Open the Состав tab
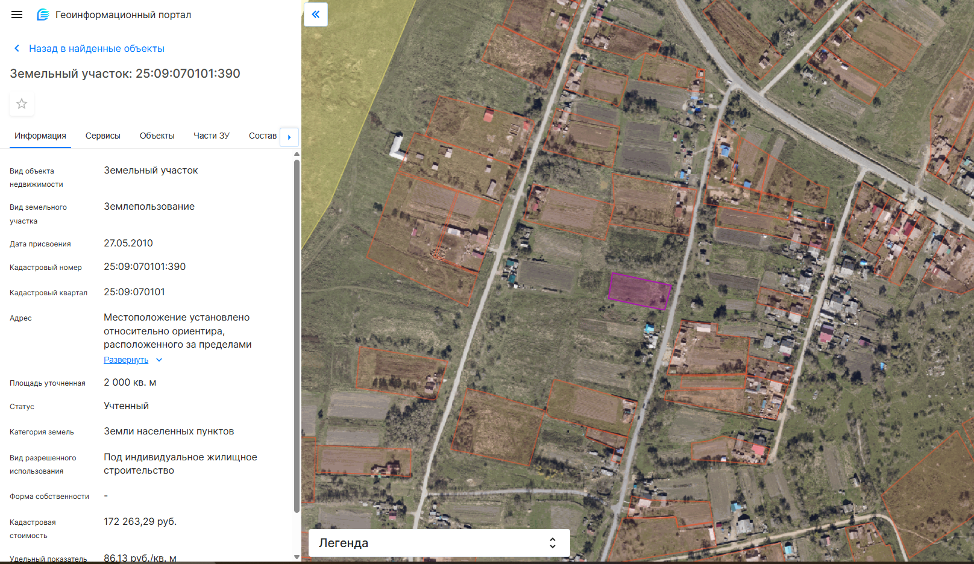The image size is (974, 564). click(x=263, y=136)
